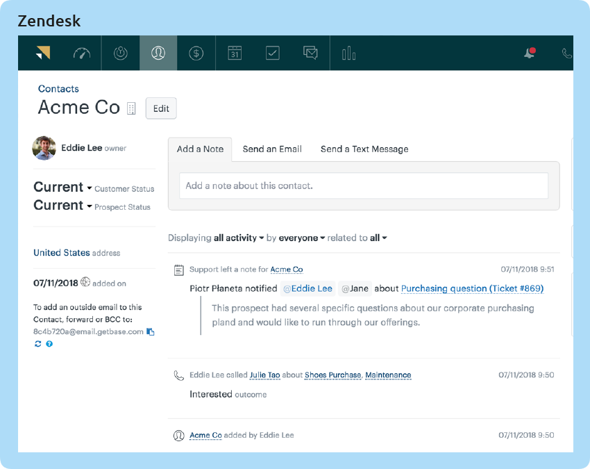Open the all activity filter dropdown
Viewport: 590px width, 469px height.
pyautogui.click(x=239, y=238)
